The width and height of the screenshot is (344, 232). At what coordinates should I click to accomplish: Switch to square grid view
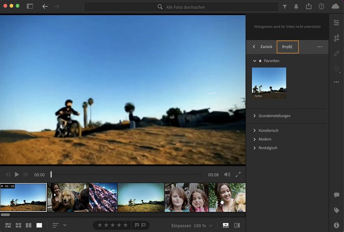tap(18, 225)
